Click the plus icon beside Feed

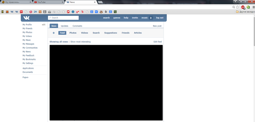pyautogui.click(x=54, y=33)
